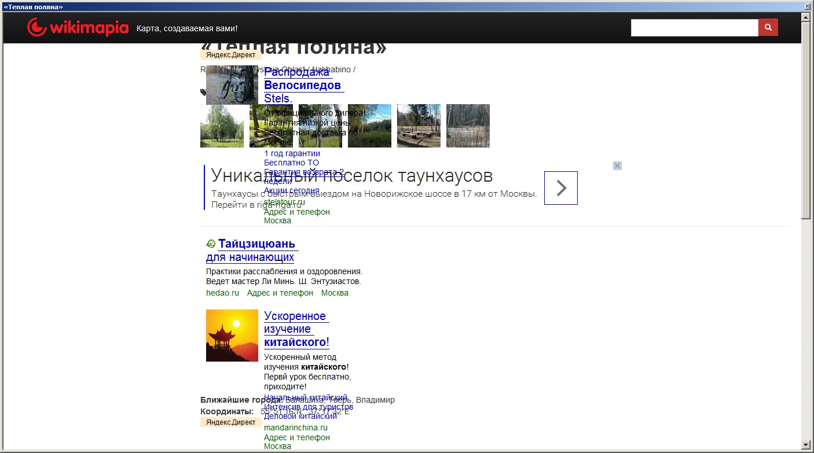
Task: Click the green icon beside Тайцзицюань
Action: click(x=211, y=244)
